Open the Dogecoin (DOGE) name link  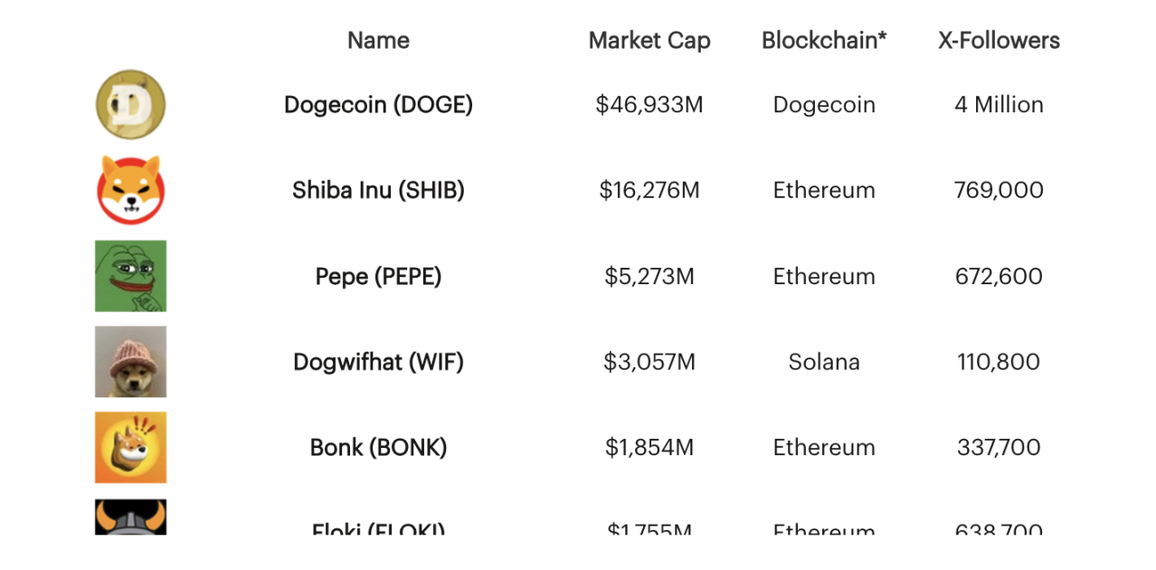[x=378, y=105]
